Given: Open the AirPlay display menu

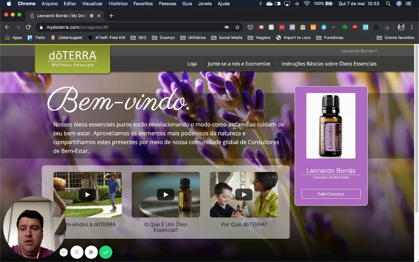Looking at the screenshot, I should 287,4.
